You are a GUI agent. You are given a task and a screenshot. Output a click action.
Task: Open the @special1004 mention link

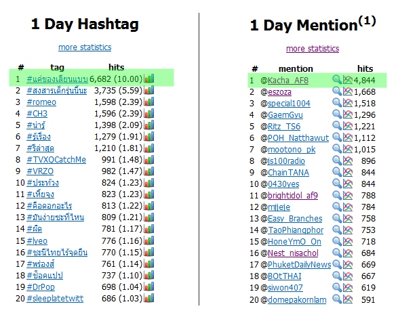(x=289, y=103)
